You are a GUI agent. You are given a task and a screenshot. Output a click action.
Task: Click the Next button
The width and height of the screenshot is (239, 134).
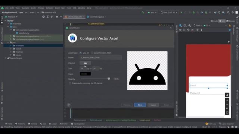coord(140,105)
